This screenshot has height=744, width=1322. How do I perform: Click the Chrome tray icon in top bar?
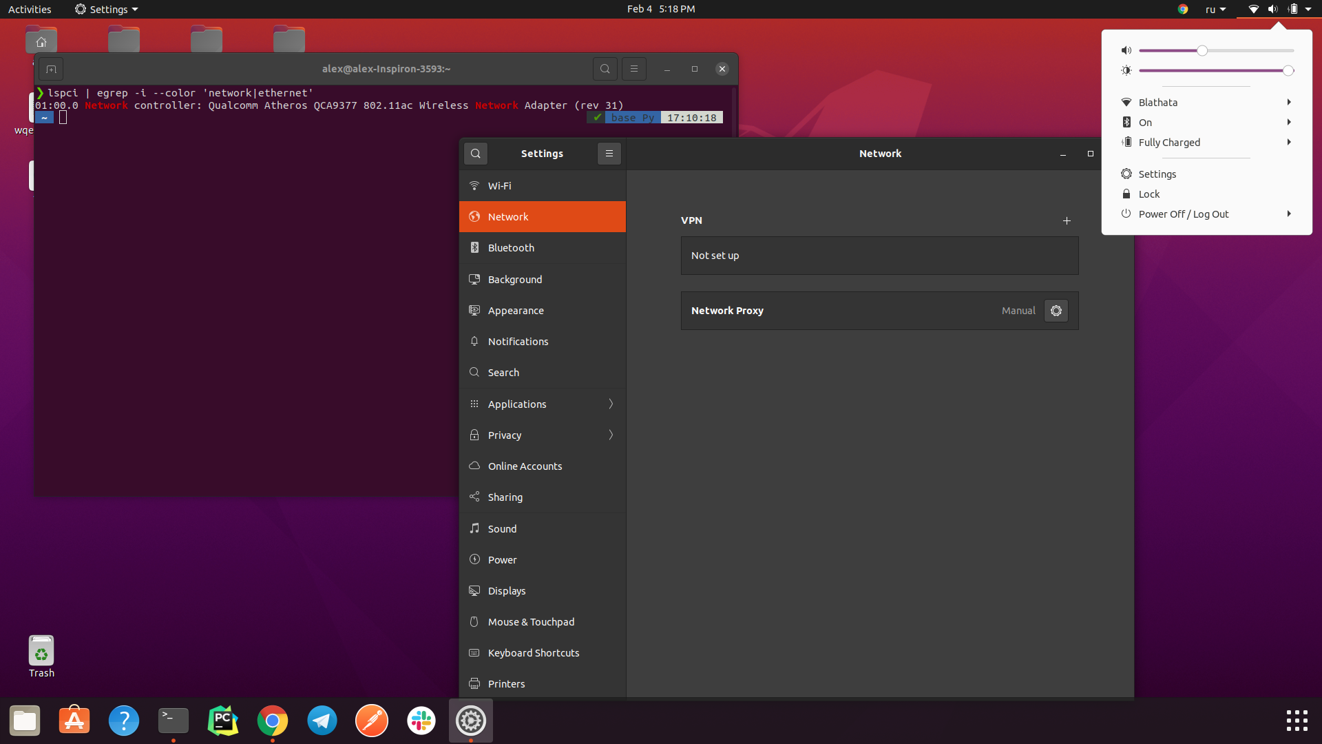pyautogui.click(x=1183, y=9)
